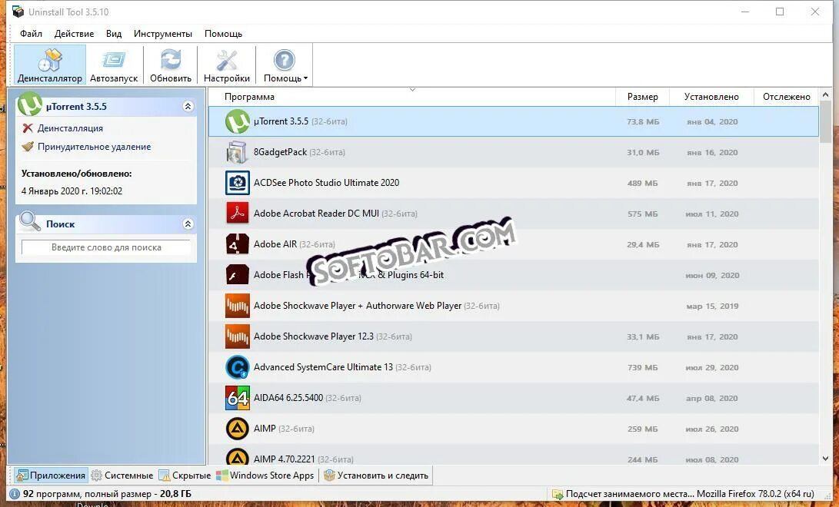Click the Деинсталляция link
The width and height of the screenshot is (839, 507).
[x=70, y=128]
